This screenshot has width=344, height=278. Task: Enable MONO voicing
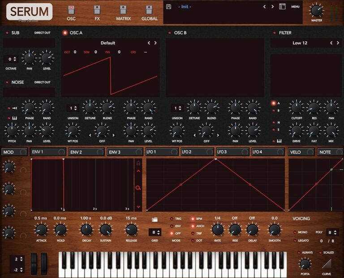pyautogui.click(x=295, y=232)
